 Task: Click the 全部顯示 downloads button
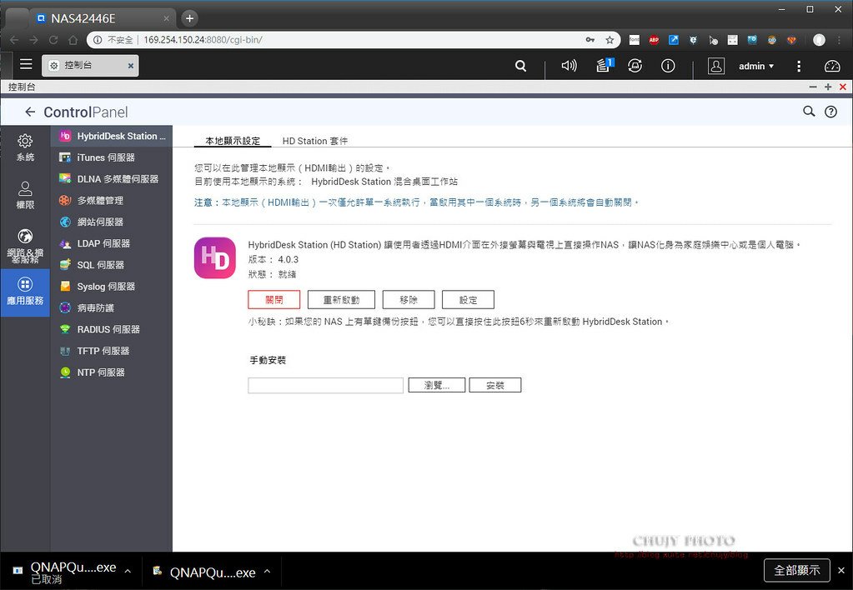(797, 570)
